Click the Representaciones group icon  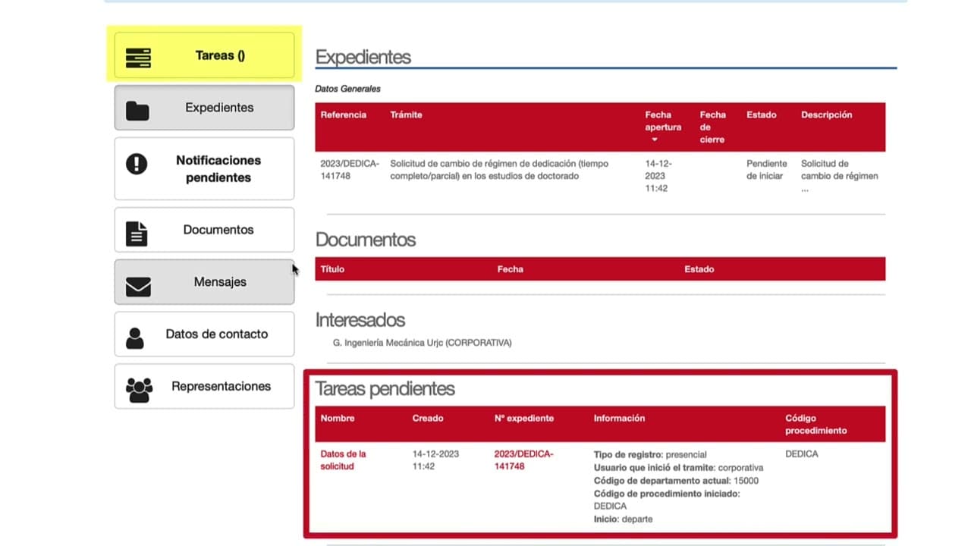139,390
